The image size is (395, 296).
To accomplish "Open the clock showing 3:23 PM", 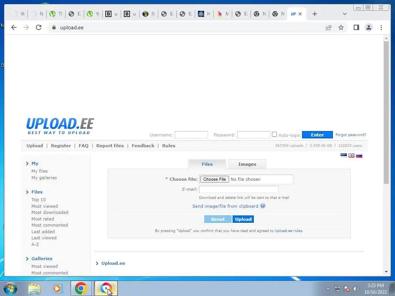I will click(375, 286).
